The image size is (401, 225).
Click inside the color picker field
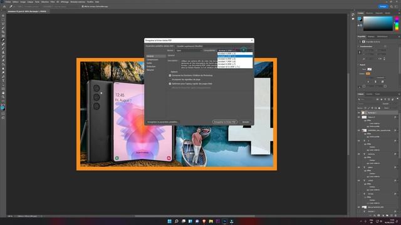pos(378,24)
